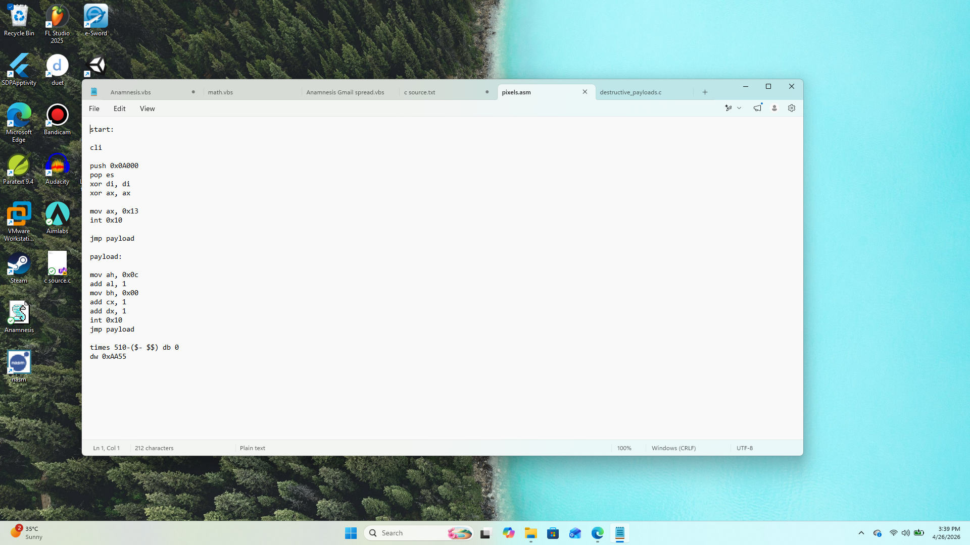Click the account profile icon in Notepad
The image size is (970, 545).
[774, 108]
